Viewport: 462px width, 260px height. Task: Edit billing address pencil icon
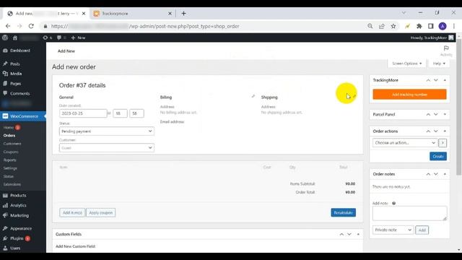pyautogui.click(x=253, y=96)
